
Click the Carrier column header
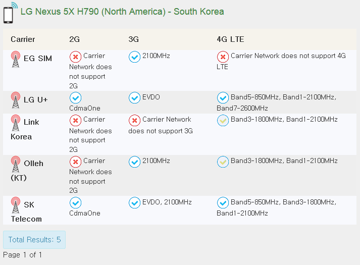(23, 39)
